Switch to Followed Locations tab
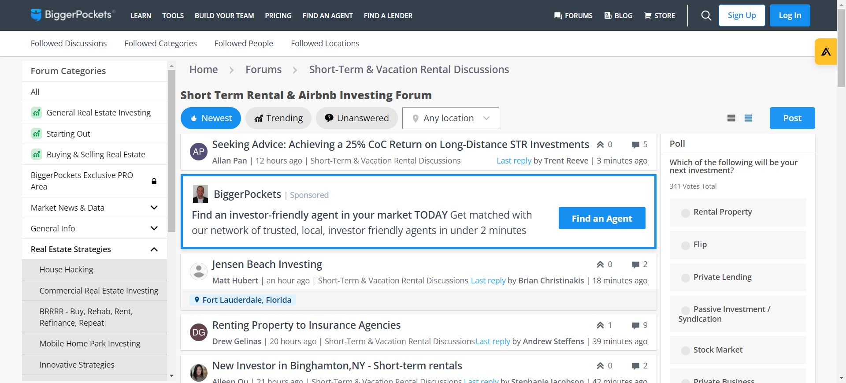The height and width of the screenshot is (383, 846). click(325, 43)
